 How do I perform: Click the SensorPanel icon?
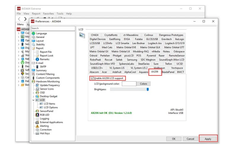point(37,111)
